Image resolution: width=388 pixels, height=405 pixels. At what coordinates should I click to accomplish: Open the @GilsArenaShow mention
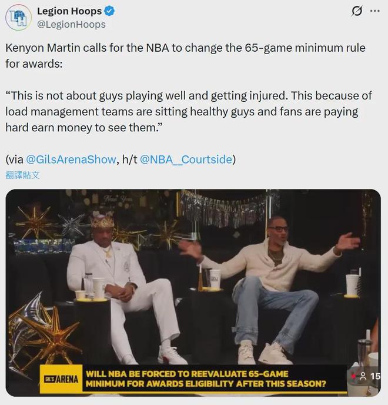(x=71, y=160)
